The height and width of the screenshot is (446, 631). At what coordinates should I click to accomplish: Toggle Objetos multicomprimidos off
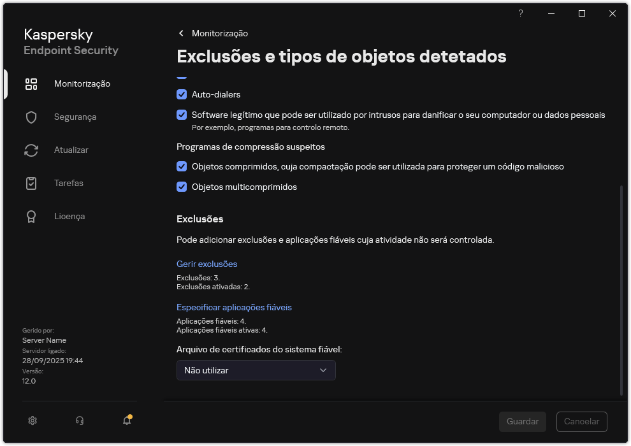[x=182, y=187]
